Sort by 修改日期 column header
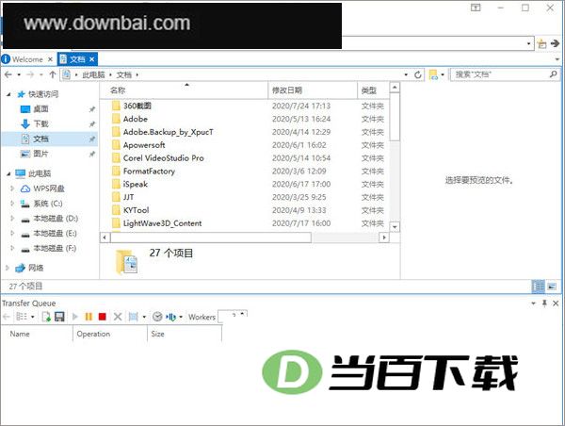 [313, 90]
